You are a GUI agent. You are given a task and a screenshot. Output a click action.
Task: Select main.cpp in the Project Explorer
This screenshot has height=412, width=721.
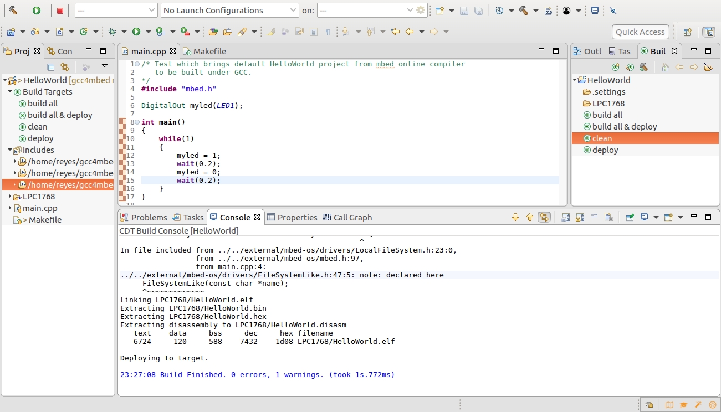click(x=39, y=208)
